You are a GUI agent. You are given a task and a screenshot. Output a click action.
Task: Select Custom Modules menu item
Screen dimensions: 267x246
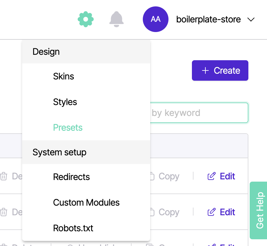[86, 202]
